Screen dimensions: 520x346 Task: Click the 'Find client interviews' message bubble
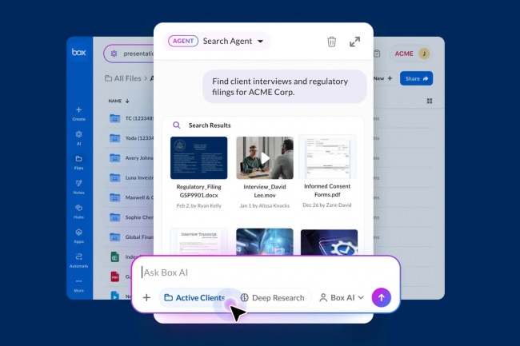pyautogui.click(x=285, y=87)
